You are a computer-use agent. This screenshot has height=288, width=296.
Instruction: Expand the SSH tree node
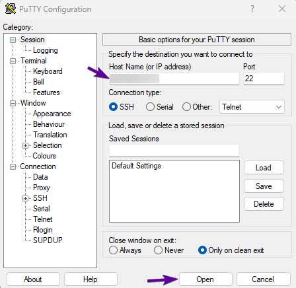[x=25, y=198]
